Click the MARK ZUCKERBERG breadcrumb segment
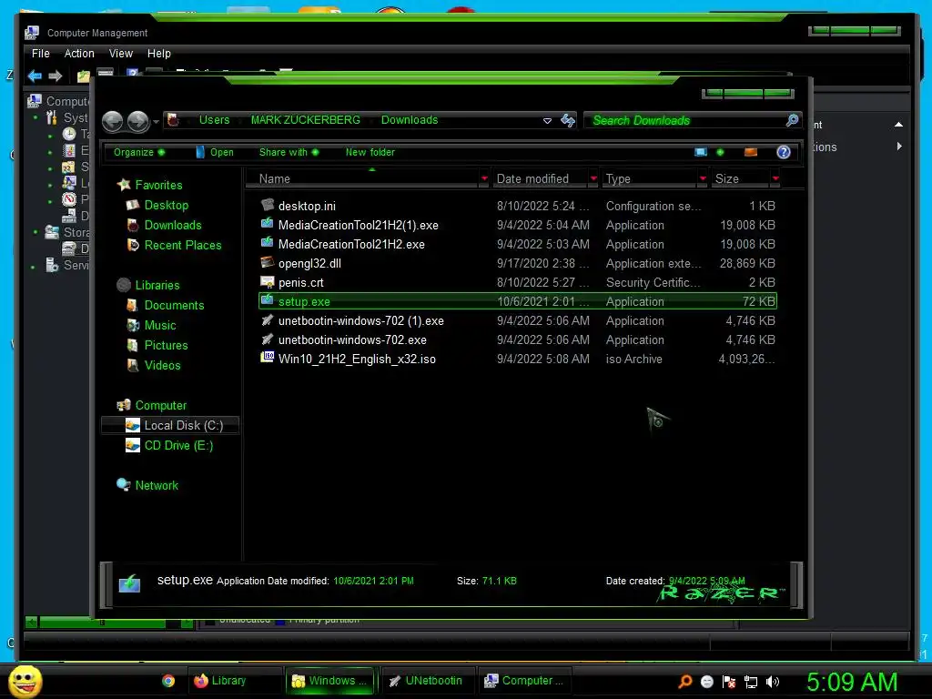This screenshot has width=932, height=699. pyautogui.click(x=305, y=120)
